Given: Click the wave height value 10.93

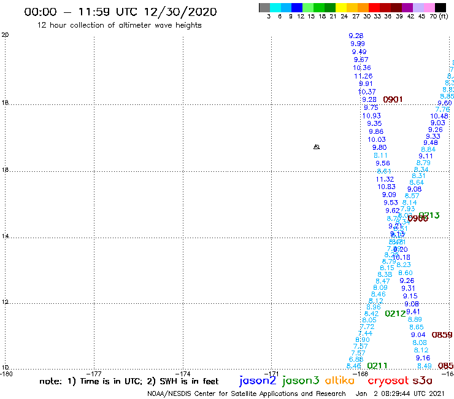Looking at the screenshot, I should tap(371, 116).
